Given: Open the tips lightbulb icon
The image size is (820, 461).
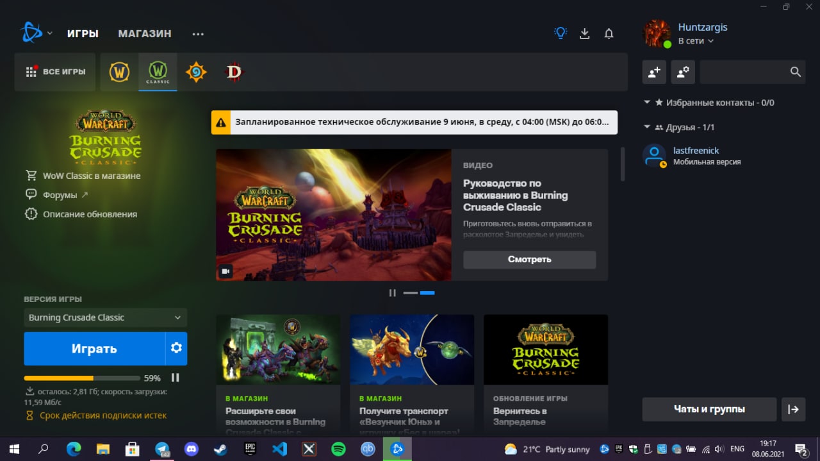Looking at the screenshot, I should 561,33.
